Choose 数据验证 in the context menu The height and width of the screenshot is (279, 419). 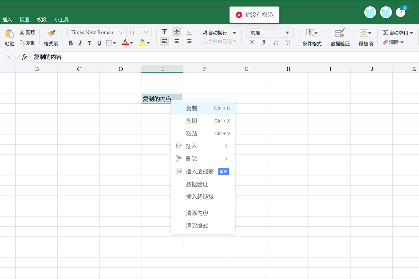[x=203, y=184]
